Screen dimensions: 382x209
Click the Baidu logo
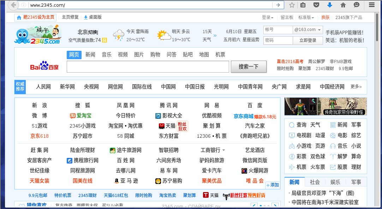point(44,66)
